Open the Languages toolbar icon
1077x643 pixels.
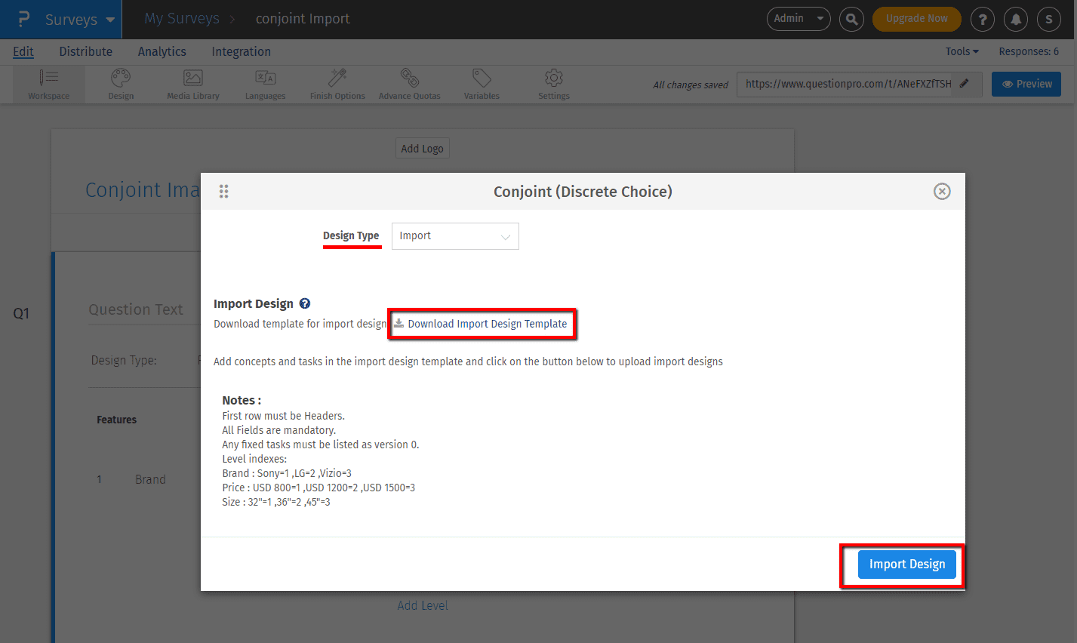265,78
